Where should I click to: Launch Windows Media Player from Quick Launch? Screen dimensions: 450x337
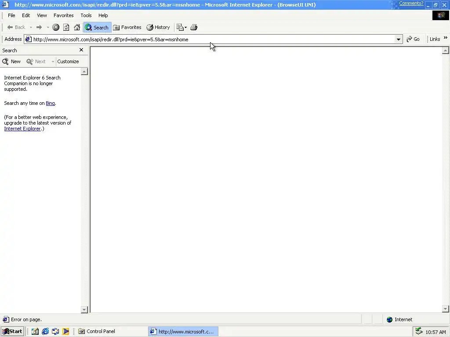click(x=66, y=332)
